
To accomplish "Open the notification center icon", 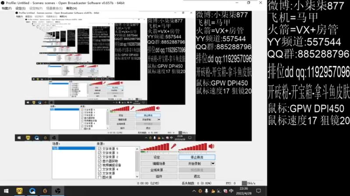I will (x=259, y=191).
